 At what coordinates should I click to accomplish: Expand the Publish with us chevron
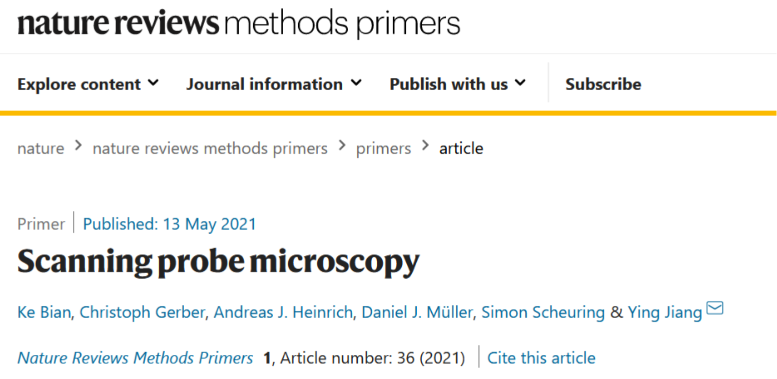pos(520,82)
